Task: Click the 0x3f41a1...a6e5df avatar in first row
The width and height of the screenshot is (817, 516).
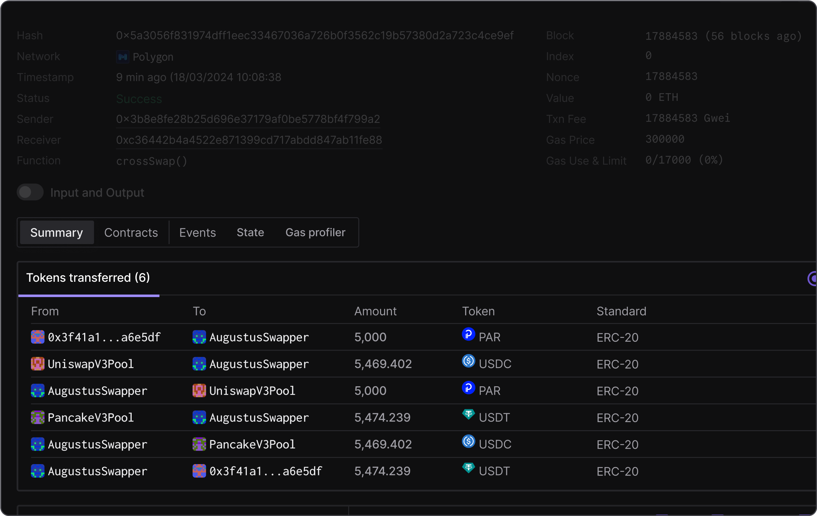Action: [38, 337]
